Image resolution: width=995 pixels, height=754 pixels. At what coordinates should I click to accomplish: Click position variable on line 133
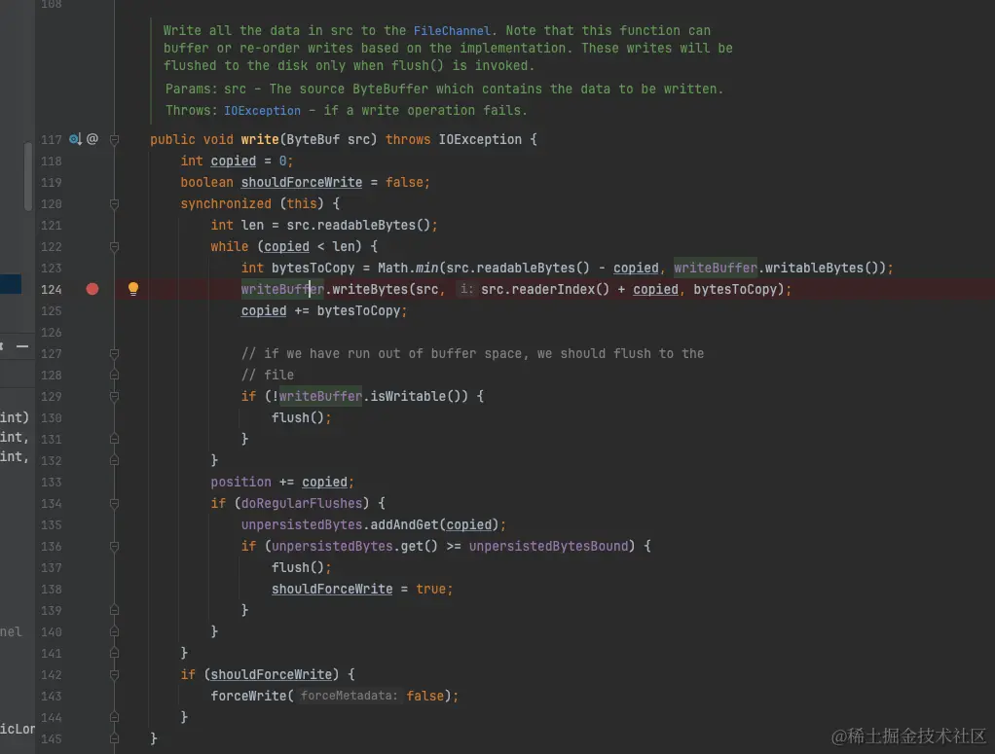(241, 482)
